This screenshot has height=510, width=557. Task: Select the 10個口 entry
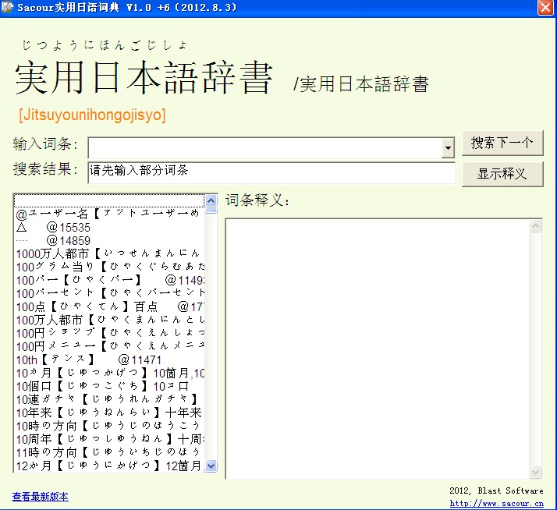[109, 386]
